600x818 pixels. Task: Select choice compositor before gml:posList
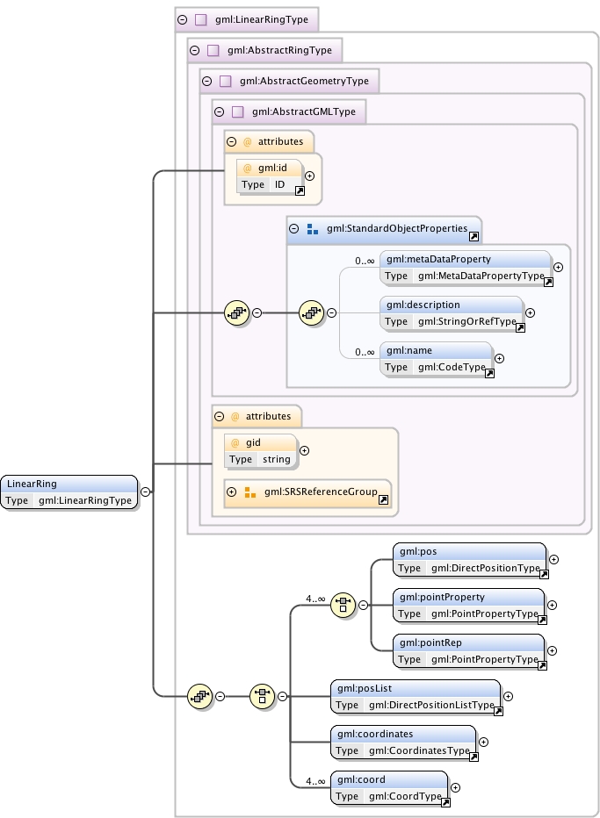[262, 697]
